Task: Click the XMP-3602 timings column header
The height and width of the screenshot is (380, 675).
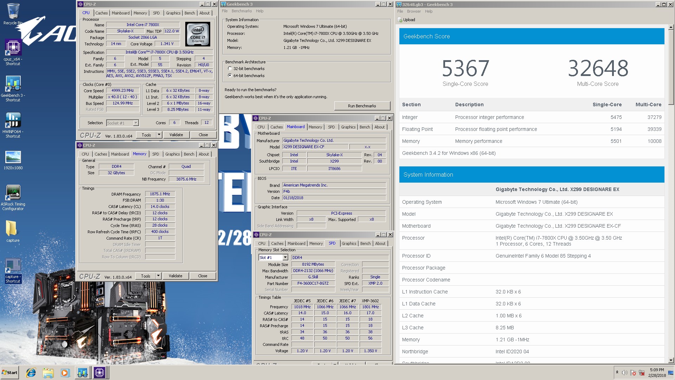Action: click(370, 301)
